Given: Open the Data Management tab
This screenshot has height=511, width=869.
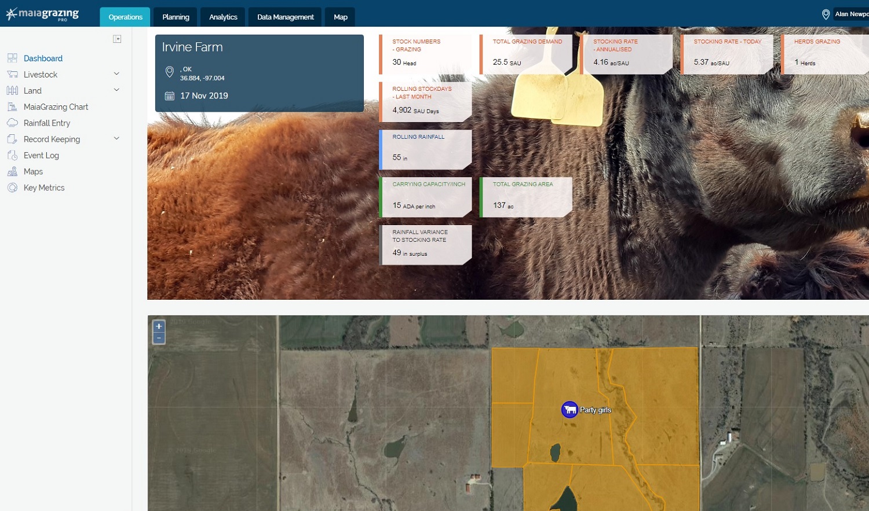Looking at the screenshot, I should (285, 17).
